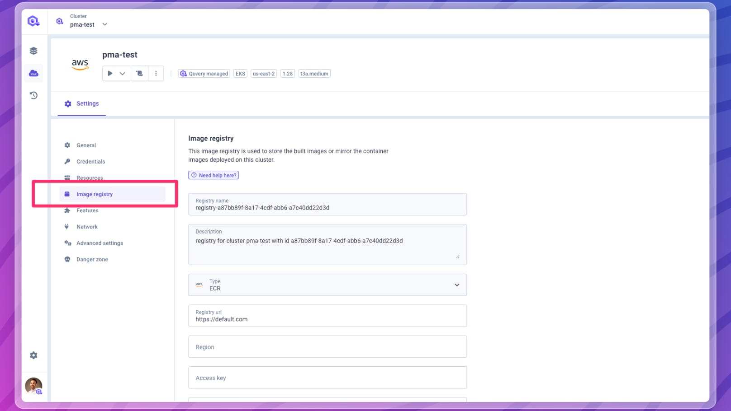731x411 pixels.
Task: Click the t3a.medium instance badge
Action: coord(314,74)
